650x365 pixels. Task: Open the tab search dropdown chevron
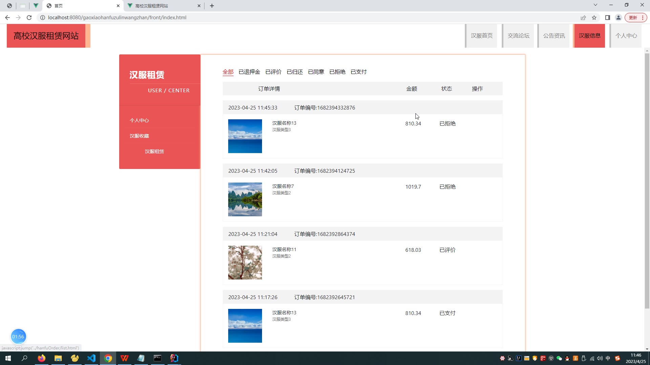595,5
